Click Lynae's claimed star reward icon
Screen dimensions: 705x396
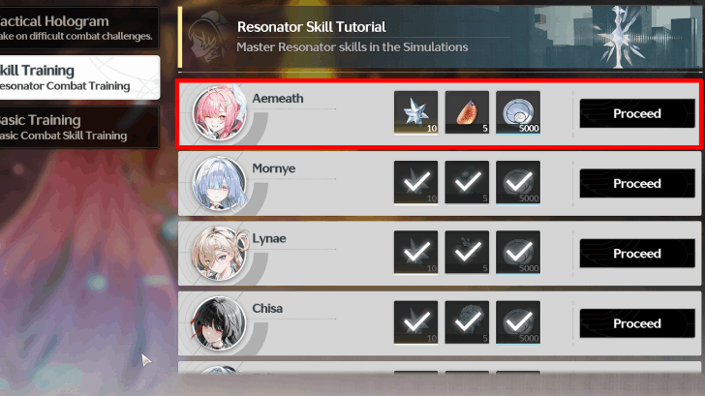click(415, 253)
